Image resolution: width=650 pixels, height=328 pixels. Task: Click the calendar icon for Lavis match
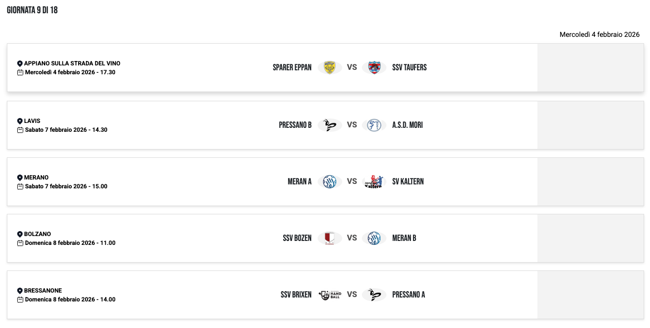20,130
